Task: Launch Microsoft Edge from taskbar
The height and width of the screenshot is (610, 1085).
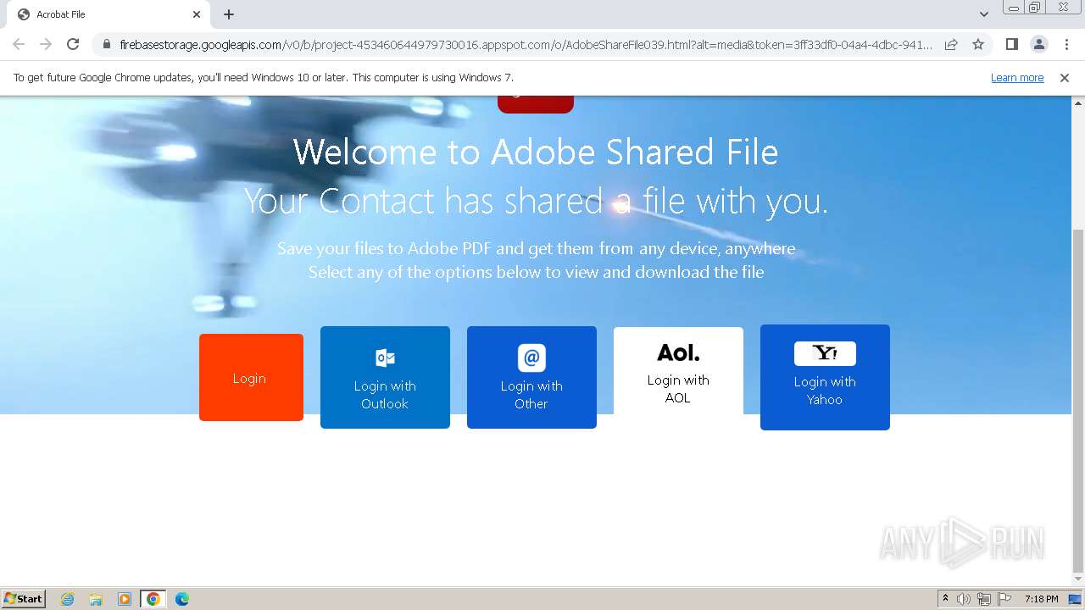Action: click(182, 599)
